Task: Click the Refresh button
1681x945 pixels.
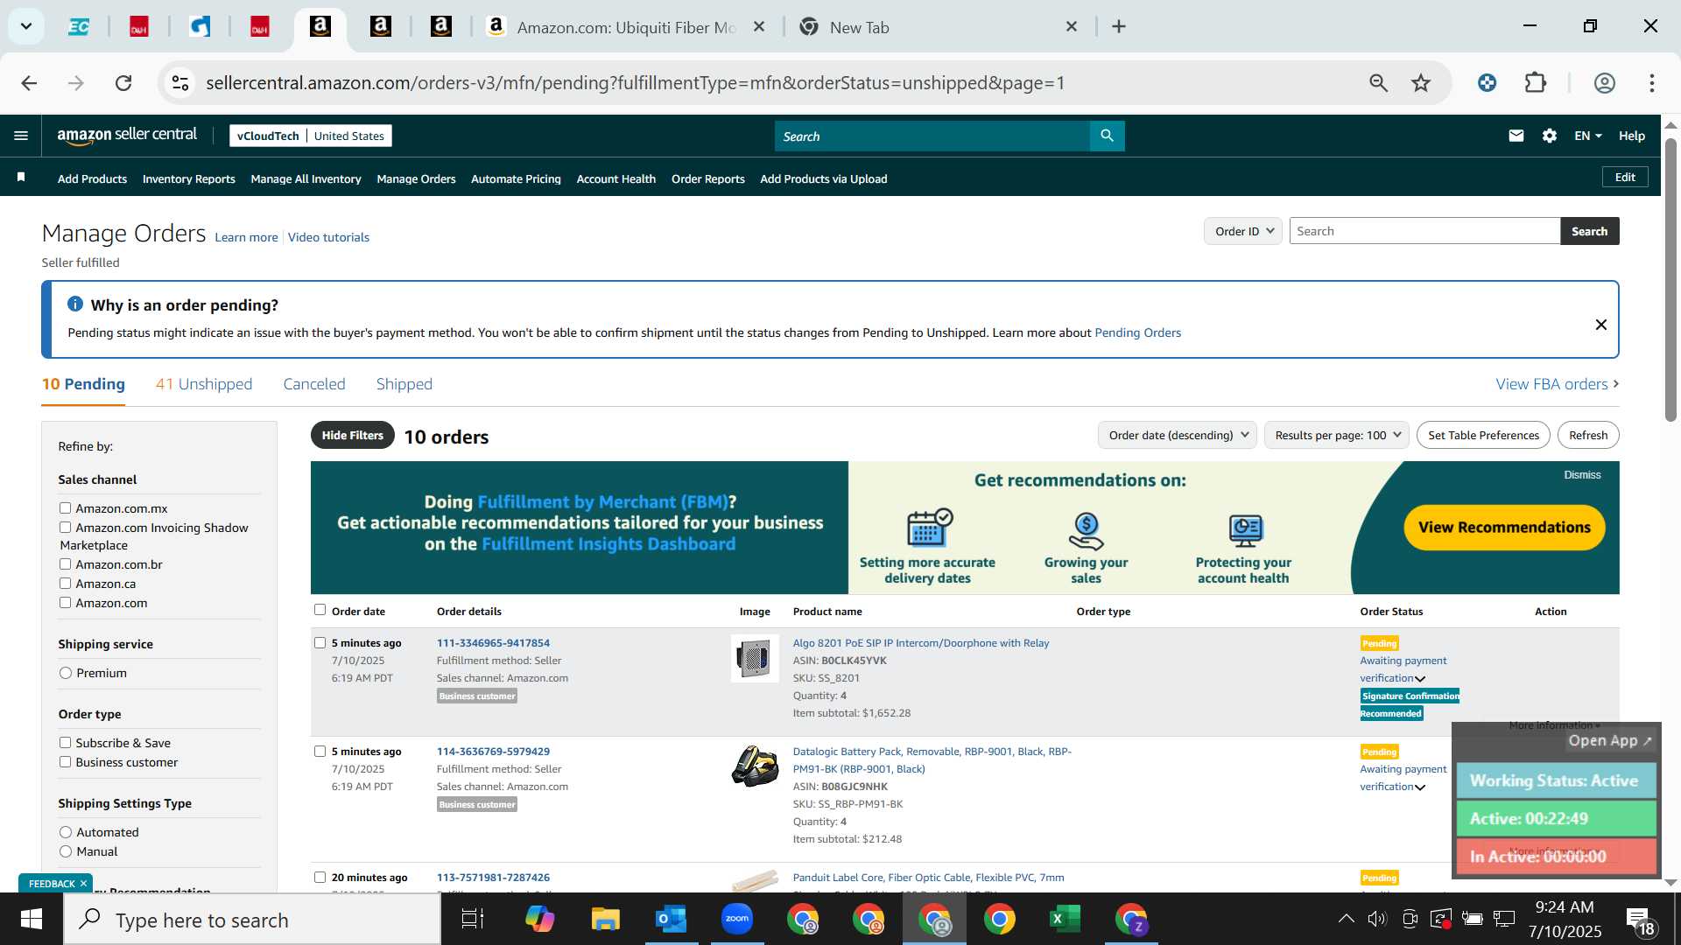Action: tap(1588, 435)
